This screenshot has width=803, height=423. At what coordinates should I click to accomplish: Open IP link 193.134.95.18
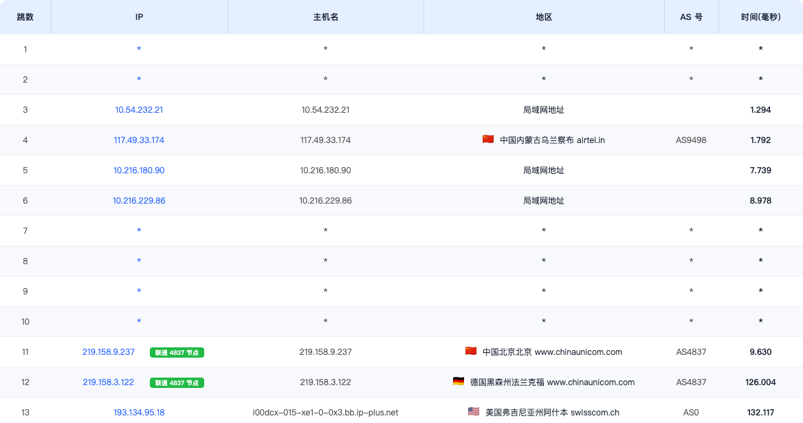tap(139, 412)
